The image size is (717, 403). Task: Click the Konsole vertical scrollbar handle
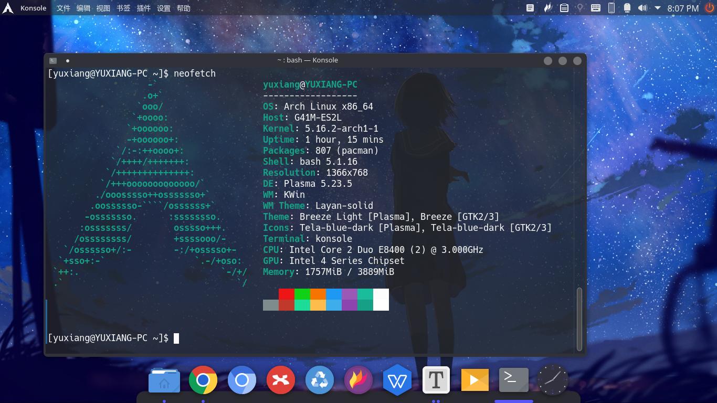pyautogui.click(x=579, y=319)
